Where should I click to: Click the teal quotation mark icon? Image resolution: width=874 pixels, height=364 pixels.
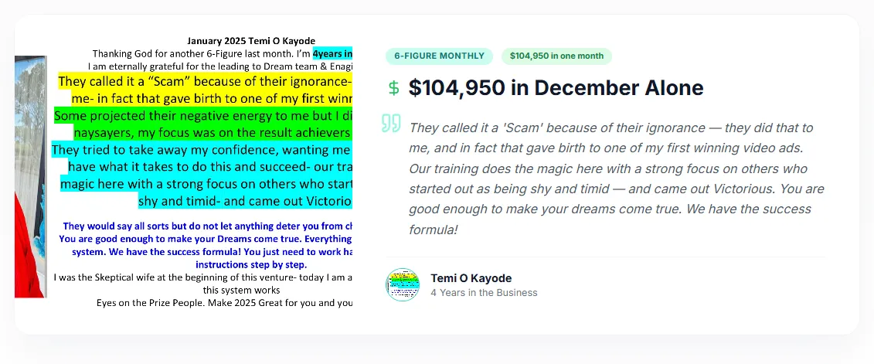point(391,123)
